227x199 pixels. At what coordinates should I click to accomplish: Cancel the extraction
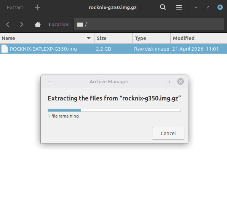[168, 133]
